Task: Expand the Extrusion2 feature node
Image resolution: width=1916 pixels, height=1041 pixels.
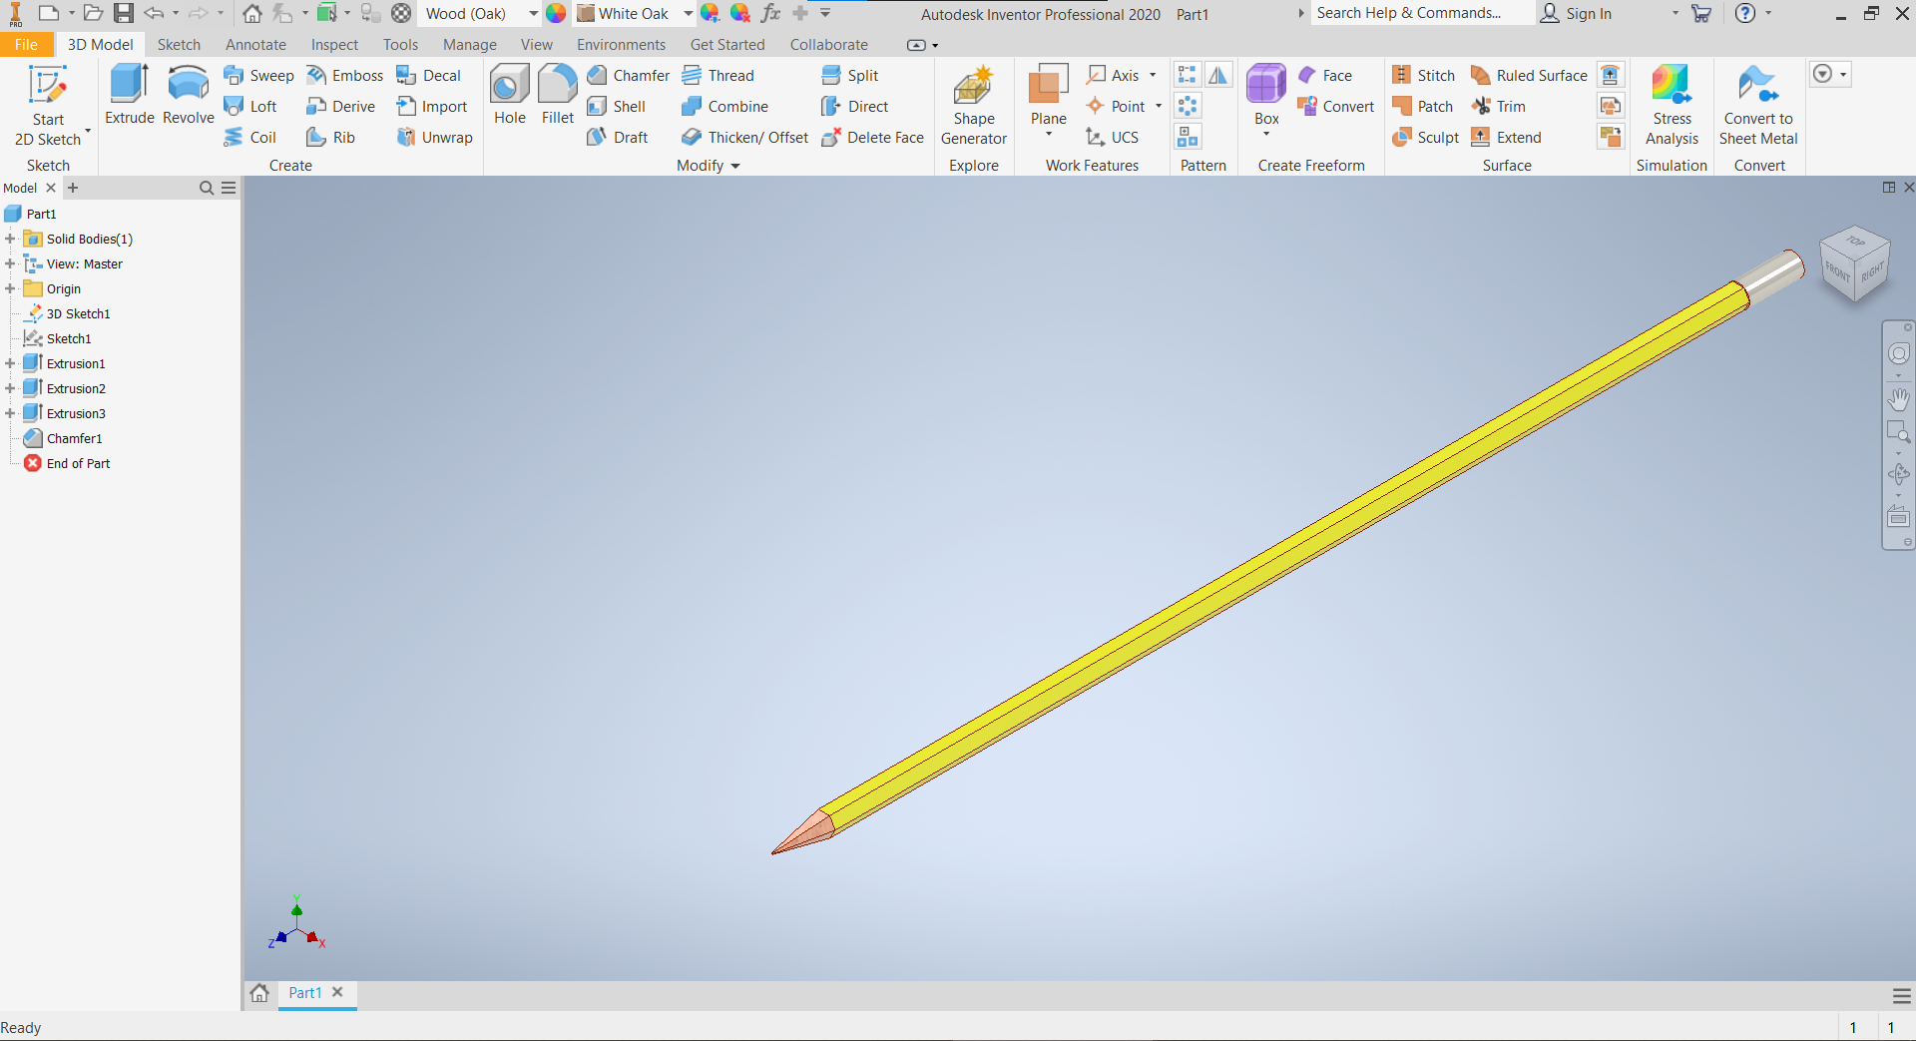Action: pos(10,388)
